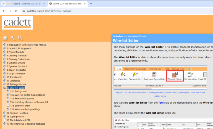Click book icon beside 17 Miscellaneous
Screen dimensions: 213x129
(5, 123)
